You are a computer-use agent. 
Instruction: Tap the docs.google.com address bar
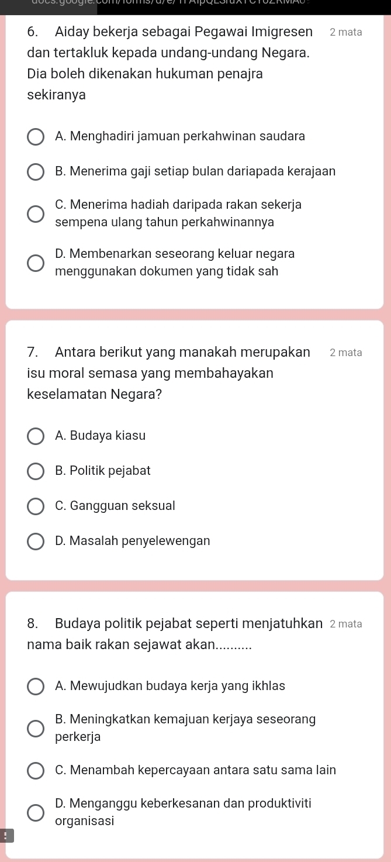tap(195, 4)
